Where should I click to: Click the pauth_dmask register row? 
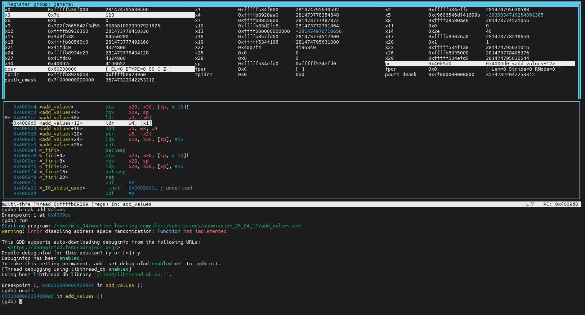[x=460, y=75]
